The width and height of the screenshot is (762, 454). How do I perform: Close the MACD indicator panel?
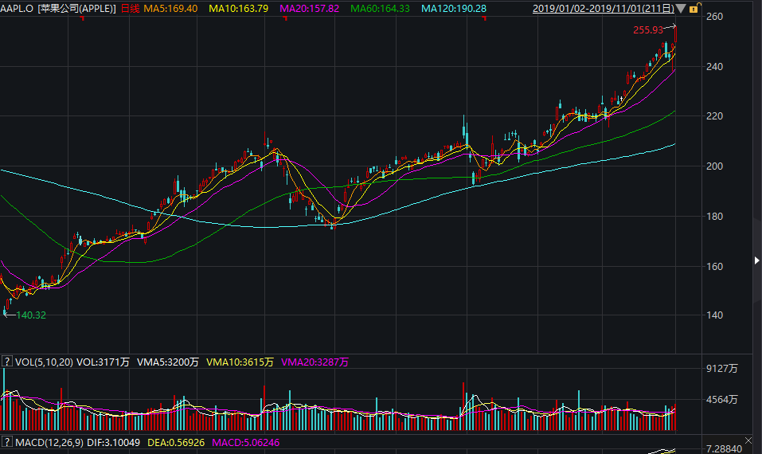pos(748,441)
